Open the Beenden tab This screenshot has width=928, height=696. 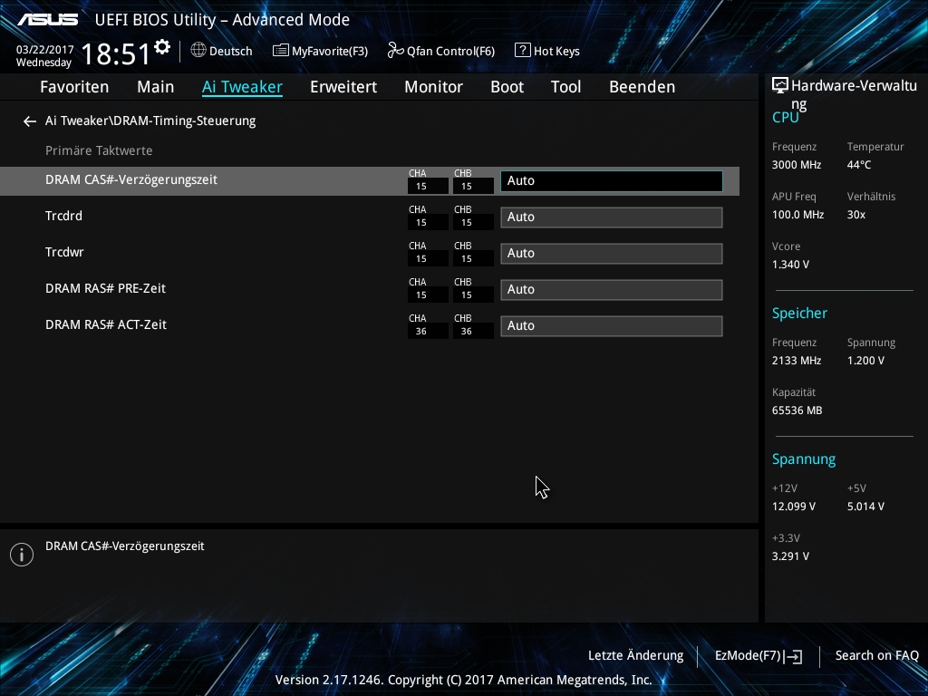[643, 87]
